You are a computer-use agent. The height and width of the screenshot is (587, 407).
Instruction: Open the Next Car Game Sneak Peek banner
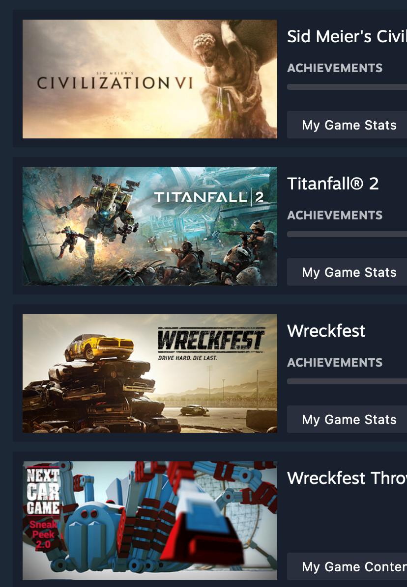[150, 520]
